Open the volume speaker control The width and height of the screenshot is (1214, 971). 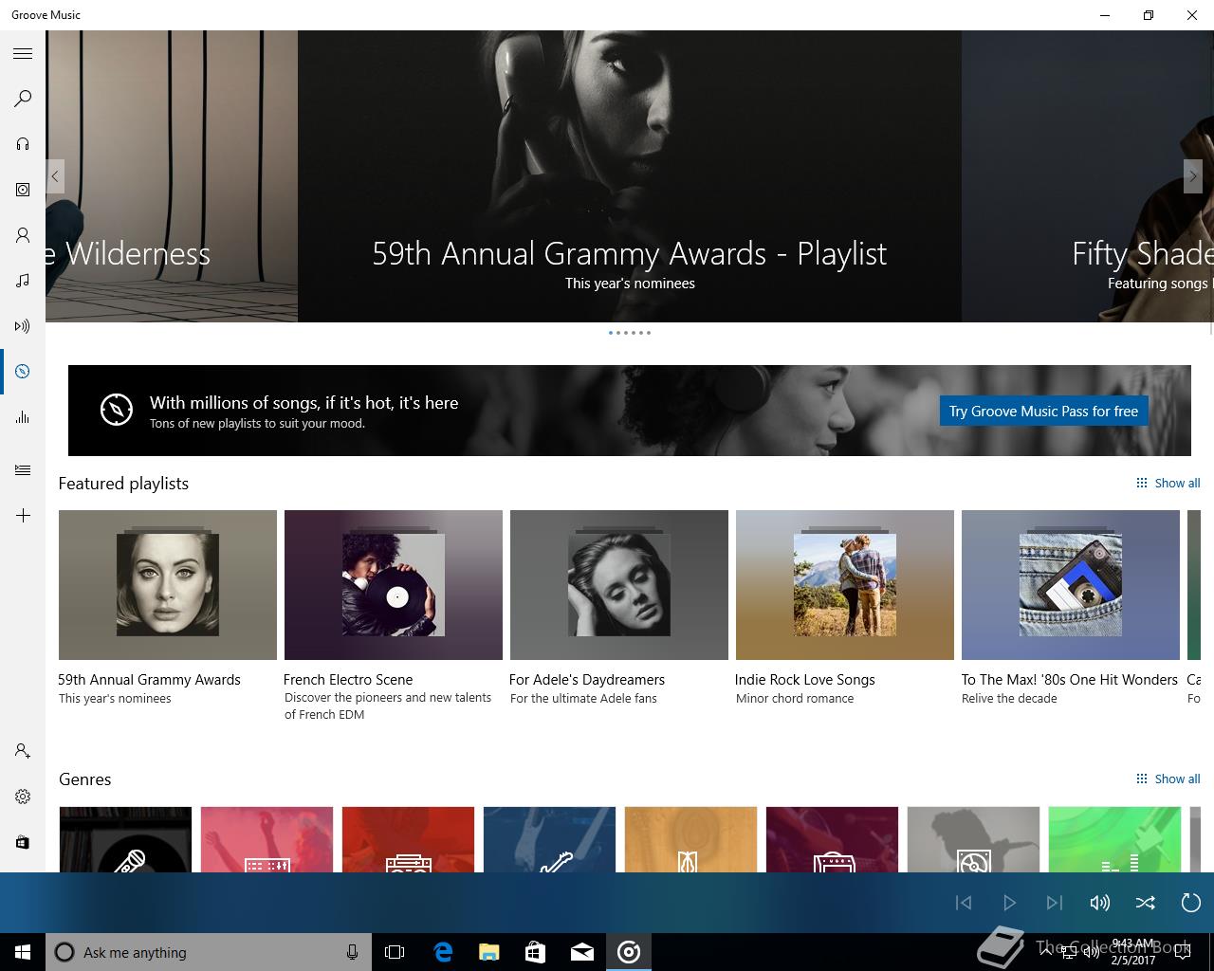[1100, 903]
